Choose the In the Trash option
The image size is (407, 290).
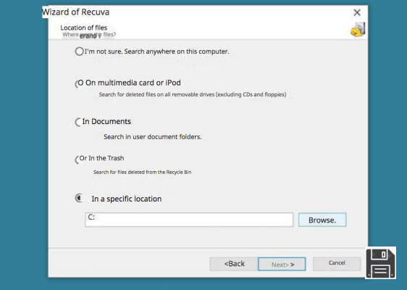coord(77,159)
